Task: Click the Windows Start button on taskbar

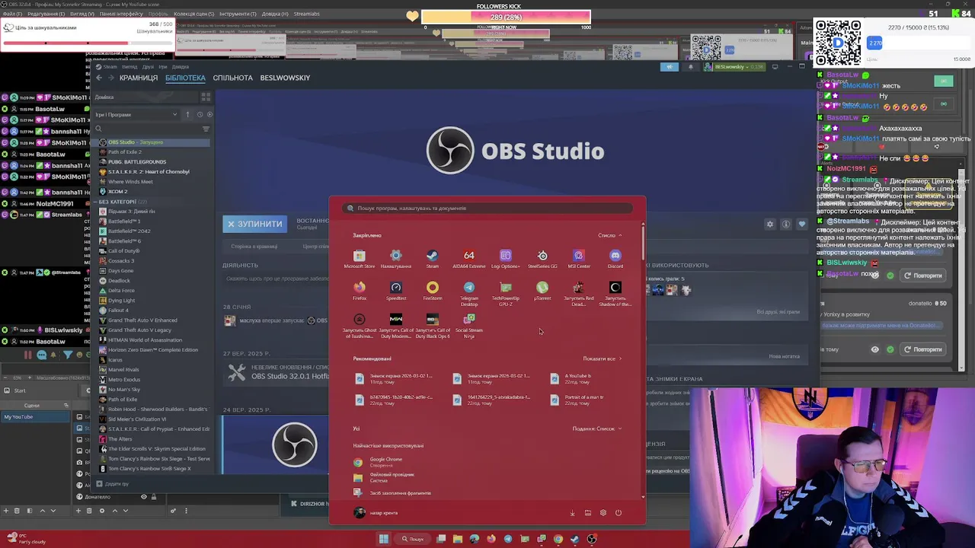Action: (x=384, y=539)
